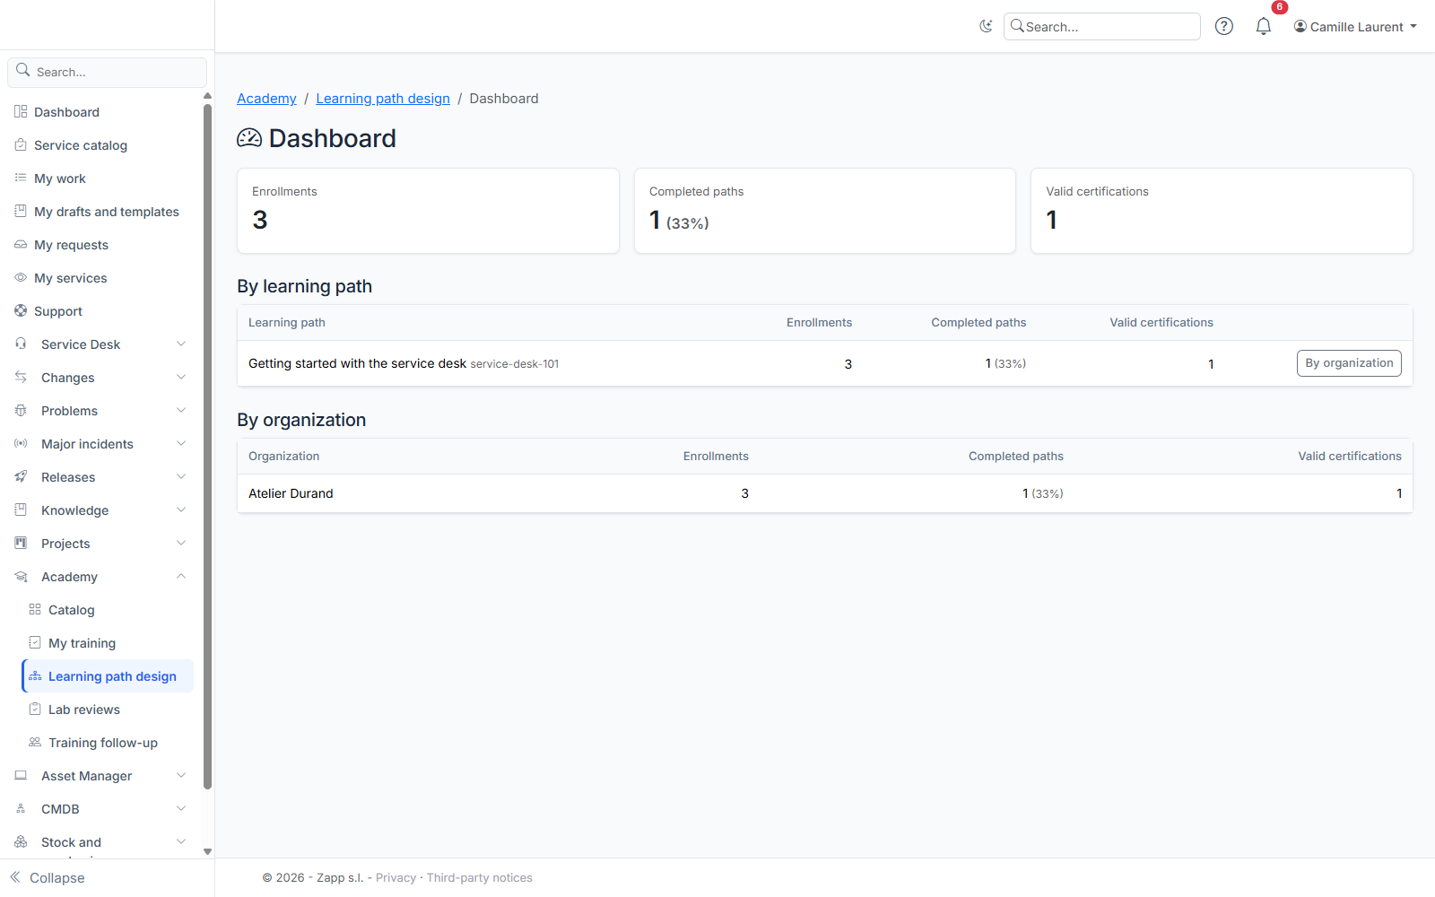
Task: Click the sidebar scroll down arrow
Action: coord(207,852)
